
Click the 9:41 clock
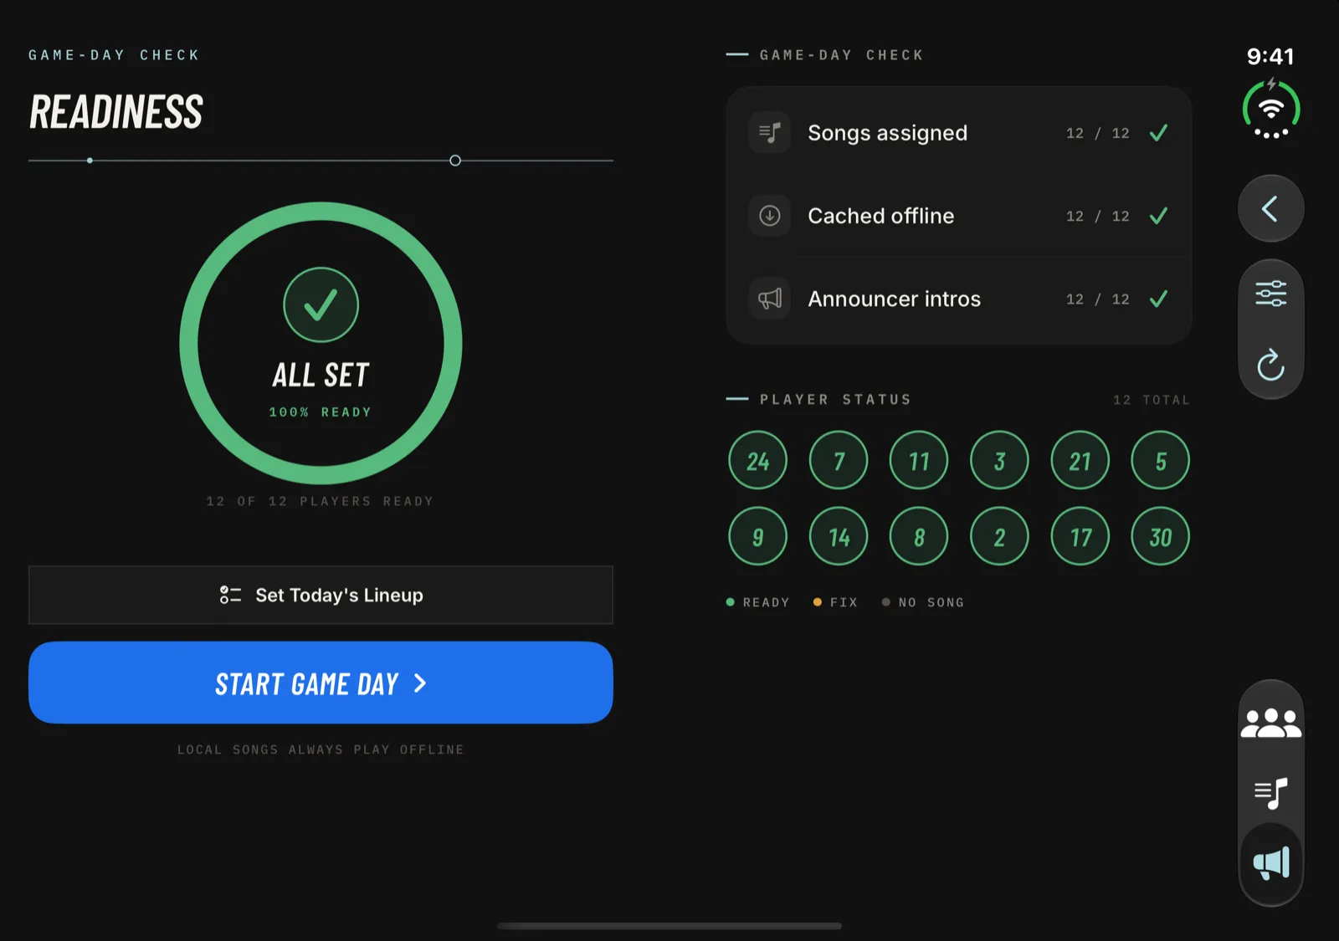point(1270,56)
